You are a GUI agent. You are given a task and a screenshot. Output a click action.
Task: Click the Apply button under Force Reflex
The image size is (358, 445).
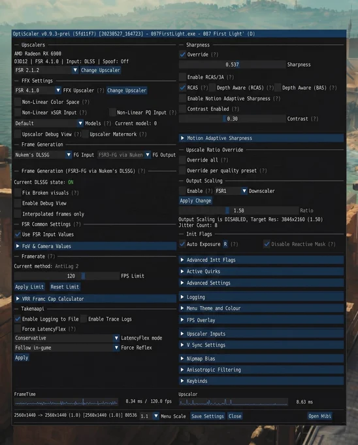[x=22, y=357]
